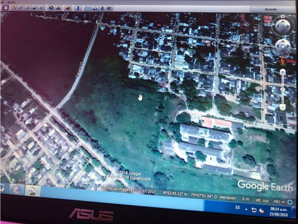The width and height of the screenshot is (298, 224).
Task: Select the Add Path tool
Action: pos(28,8)
